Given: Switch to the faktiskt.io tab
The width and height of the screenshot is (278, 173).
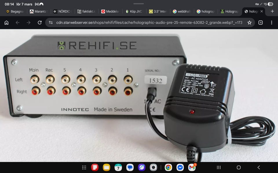Looking at the screenshot, I should click(x=87, y=12).
